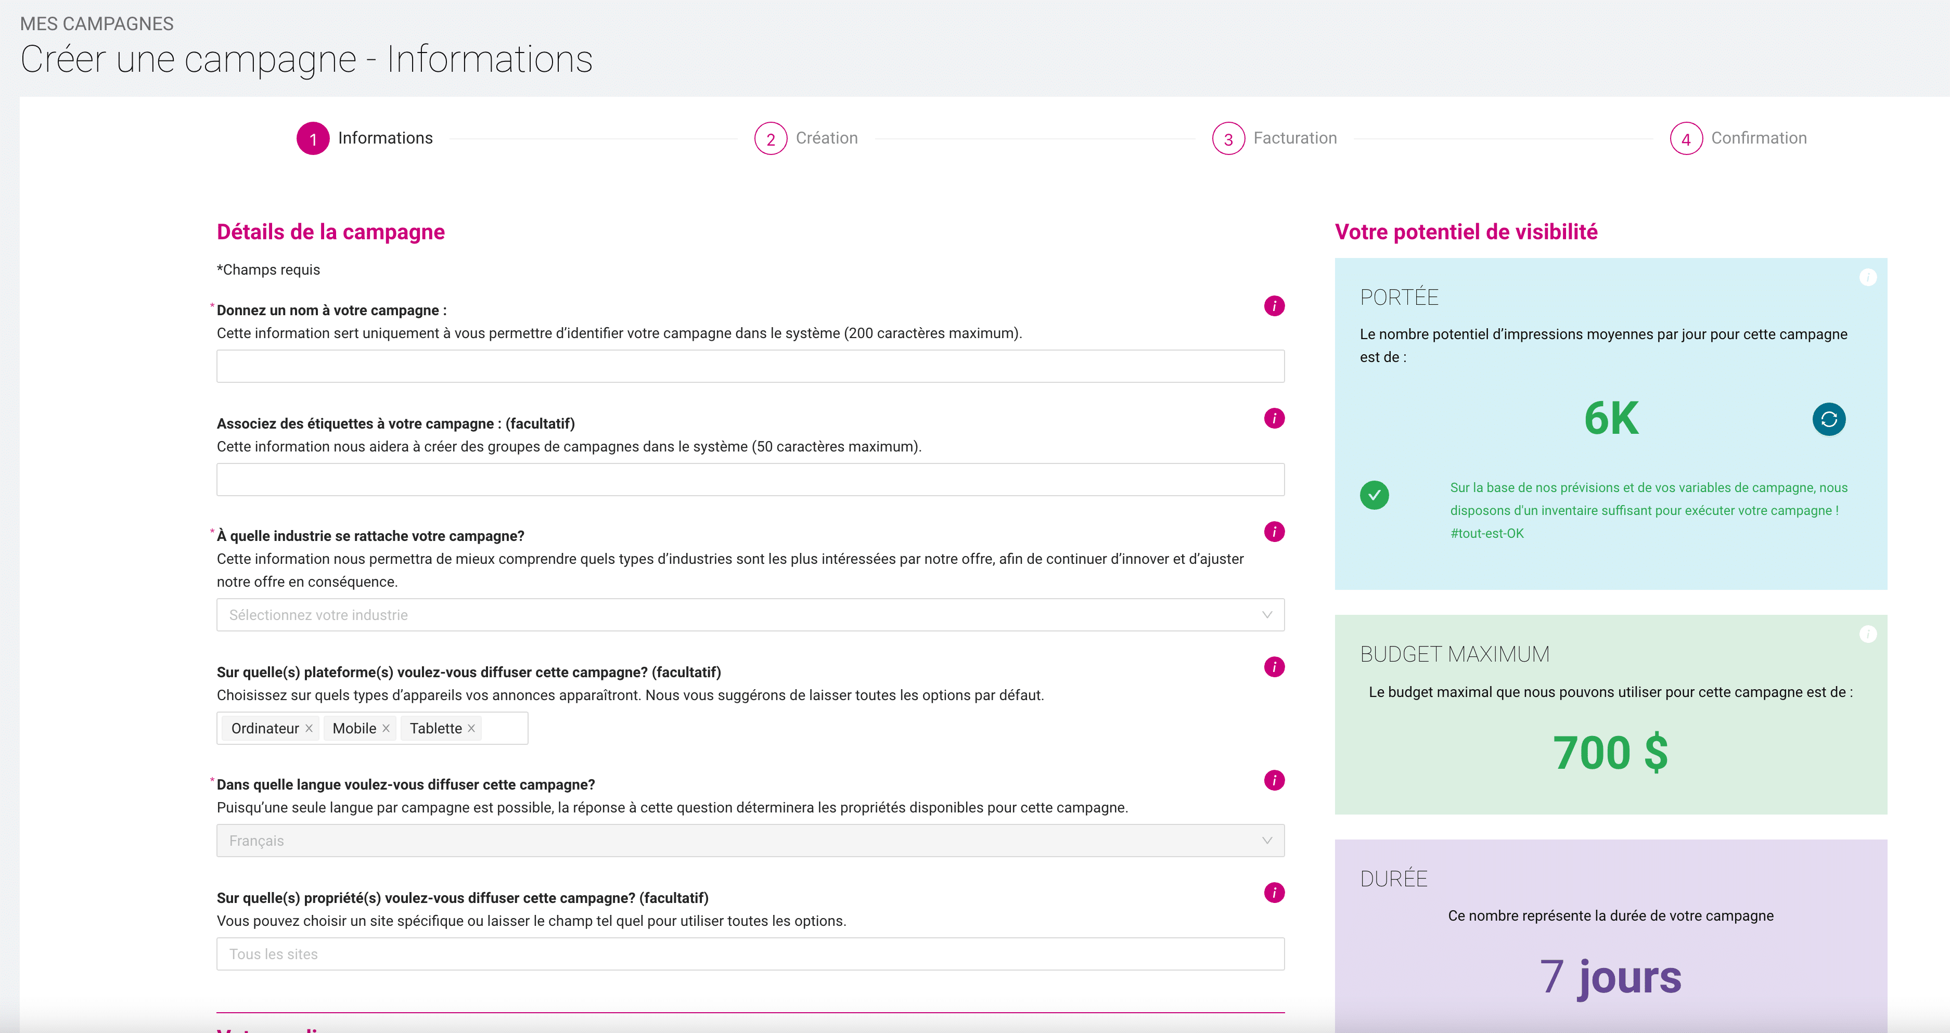
Task: Expand the Français language dropdown
Action: click(749, 841)
